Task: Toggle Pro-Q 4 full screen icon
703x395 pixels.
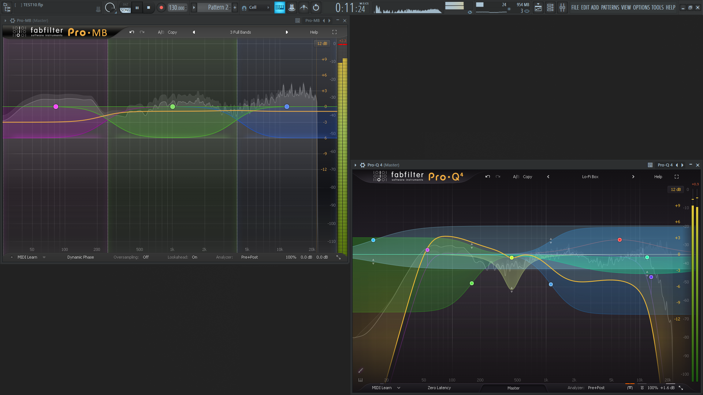Action: point(677,177)
